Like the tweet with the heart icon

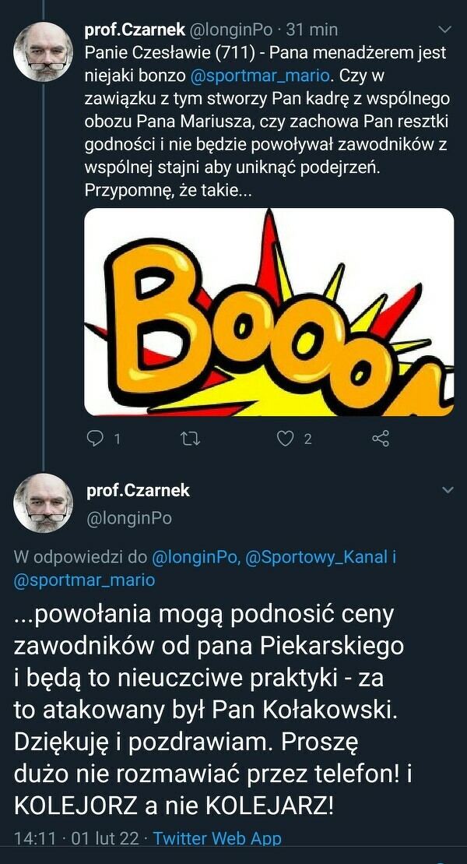tap(285, 439)
